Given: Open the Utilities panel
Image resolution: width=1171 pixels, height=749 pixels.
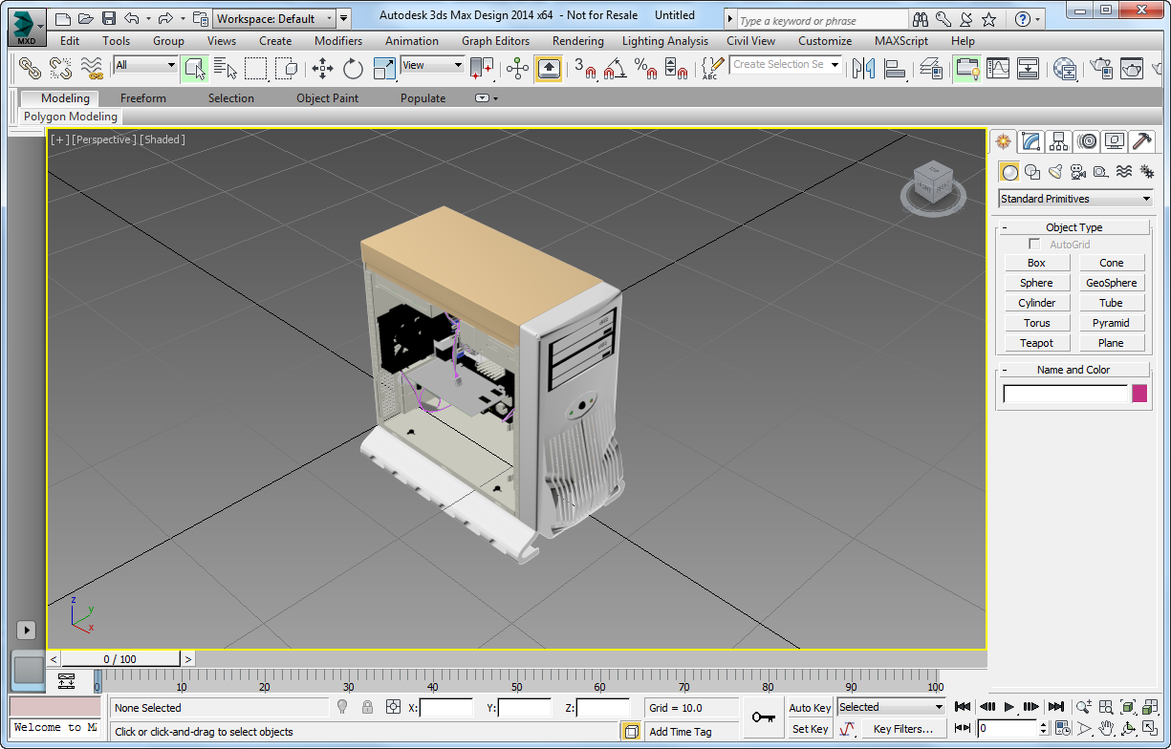Looking at the screenshot, I should pos(1142,141).
